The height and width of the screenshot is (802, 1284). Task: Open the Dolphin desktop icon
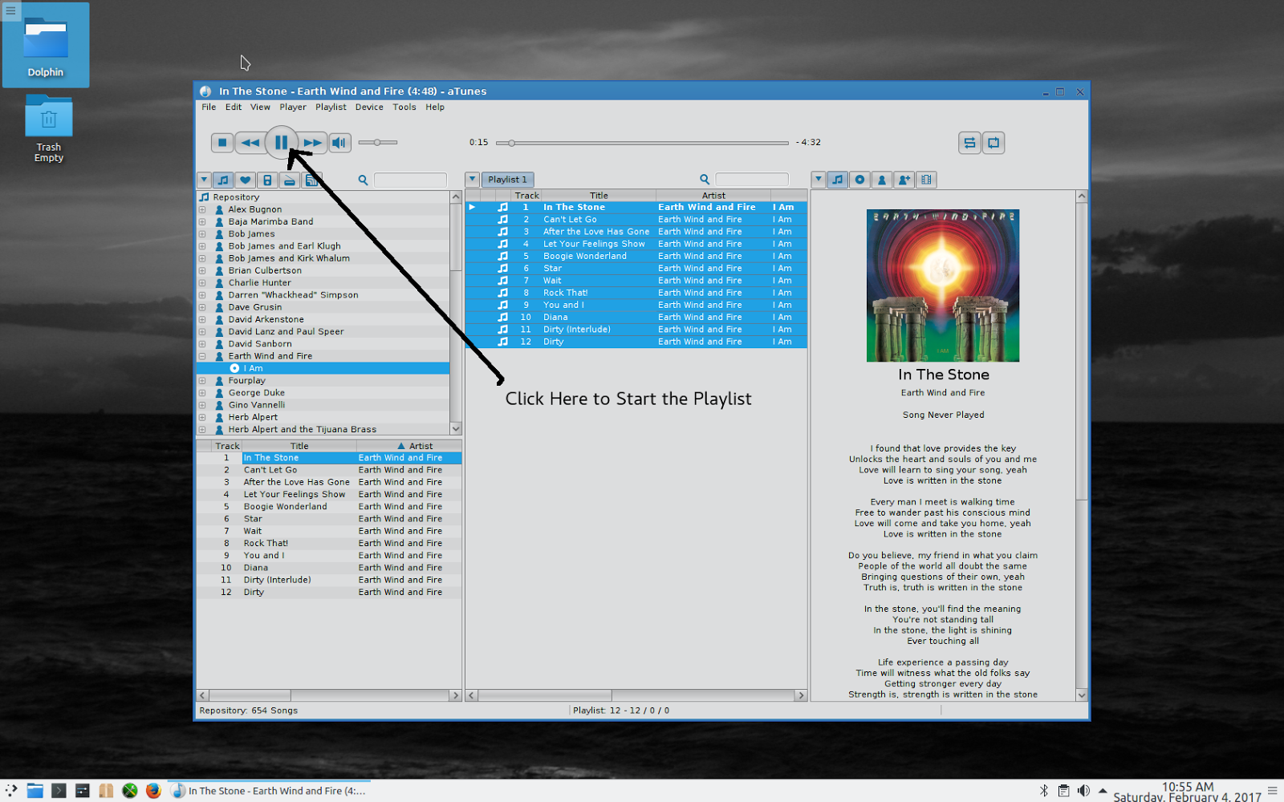[46, 45]
